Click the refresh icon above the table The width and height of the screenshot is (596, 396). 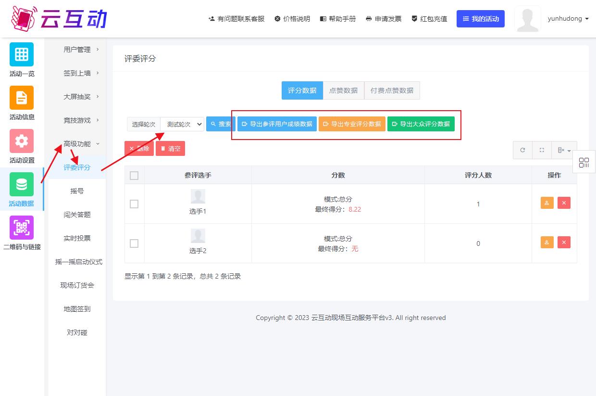(522, 150)
